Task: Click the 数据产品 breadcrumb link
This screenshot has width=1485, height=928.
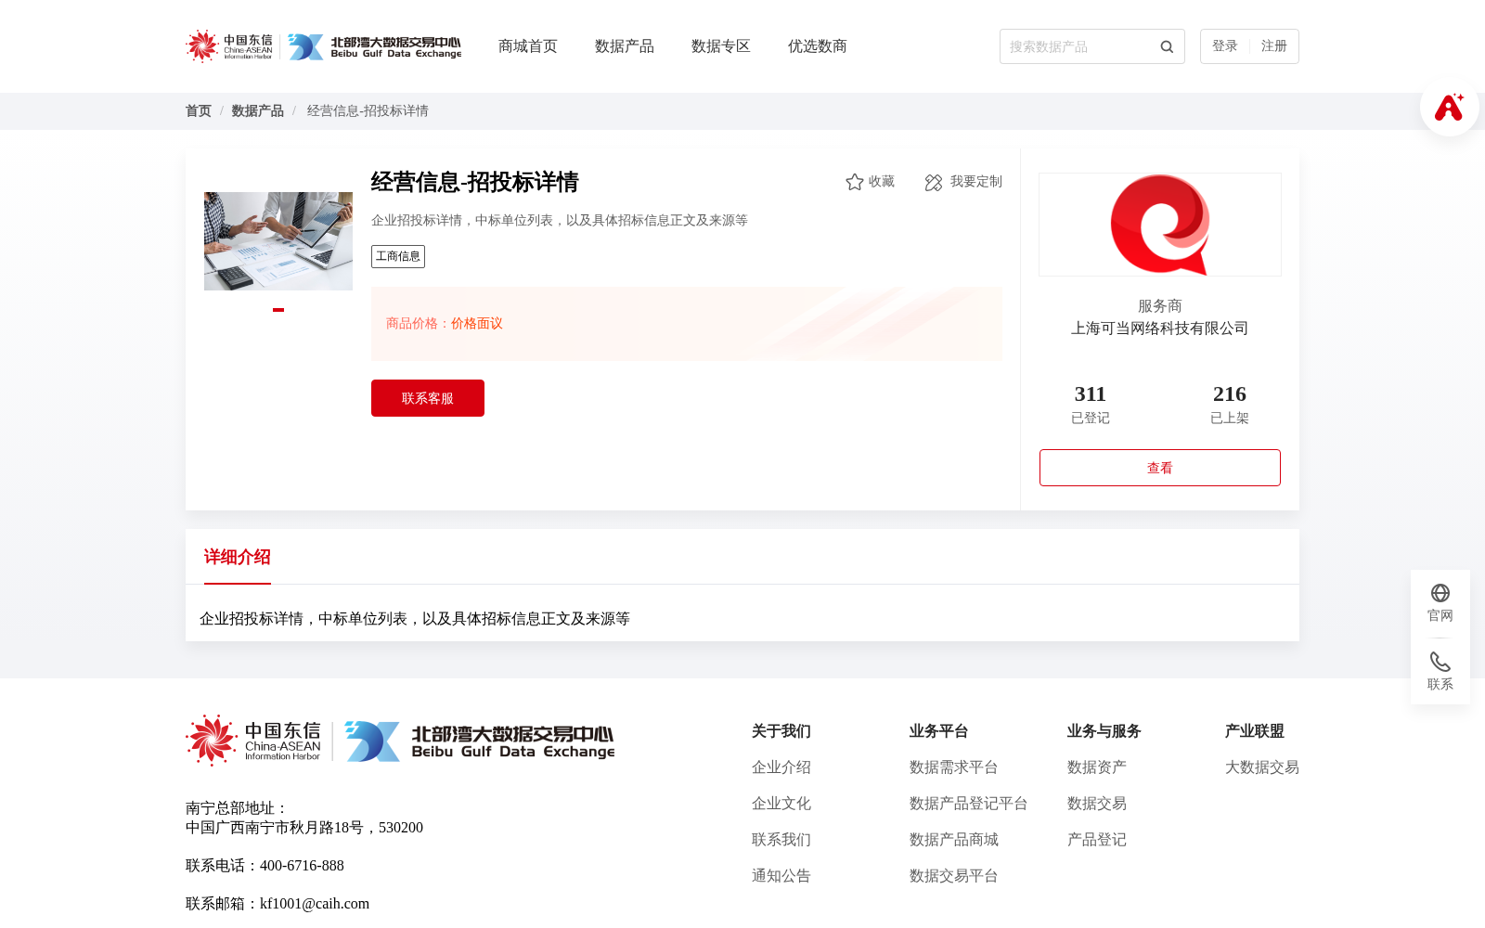Action: pyautogui.click(x=258, y=111)
